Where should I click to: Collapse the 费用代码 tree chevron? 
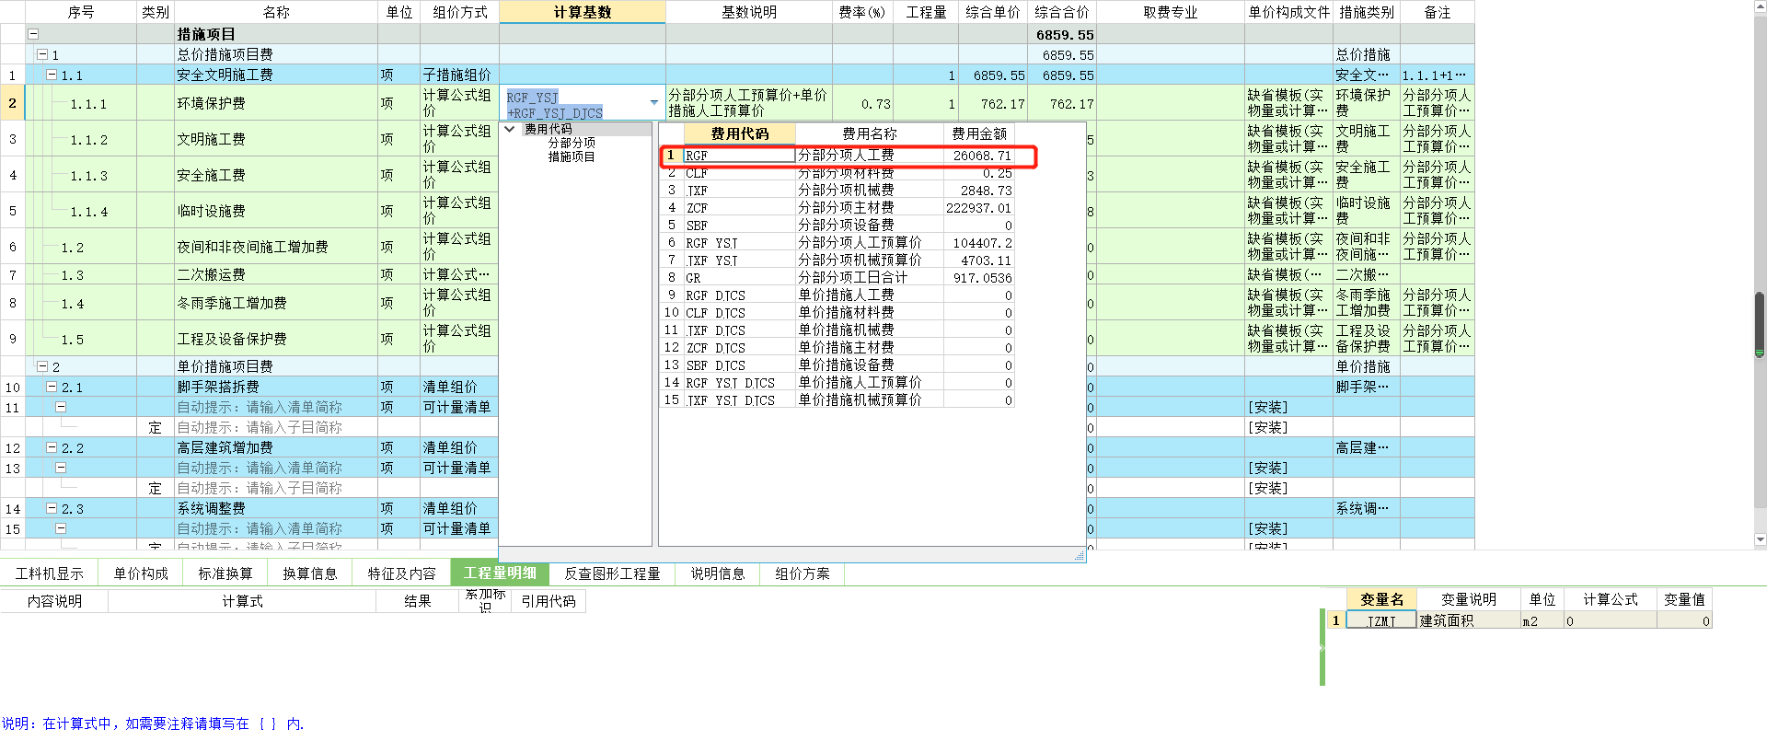[x=510, y=129]
